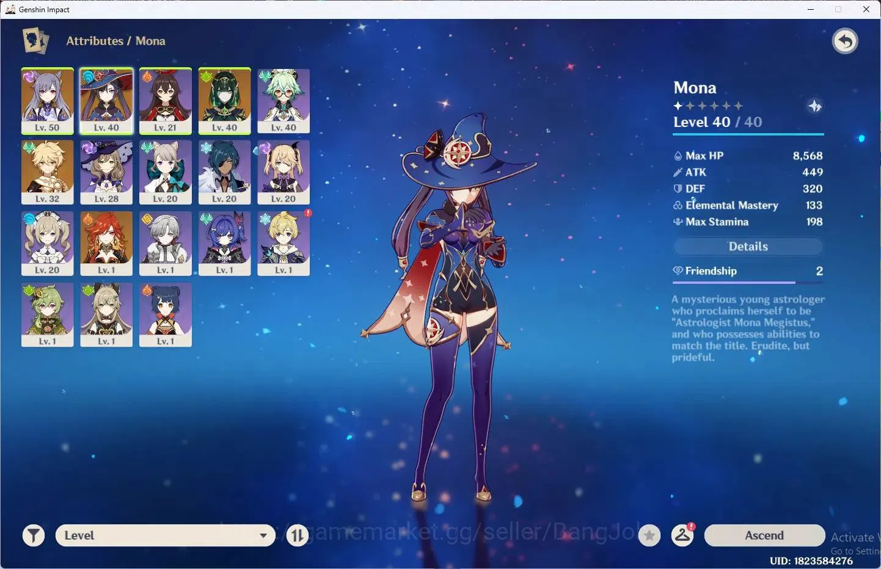Select Collei Lv. 1 portrait
Screen dimensions: 881x569
click(47, 314)
